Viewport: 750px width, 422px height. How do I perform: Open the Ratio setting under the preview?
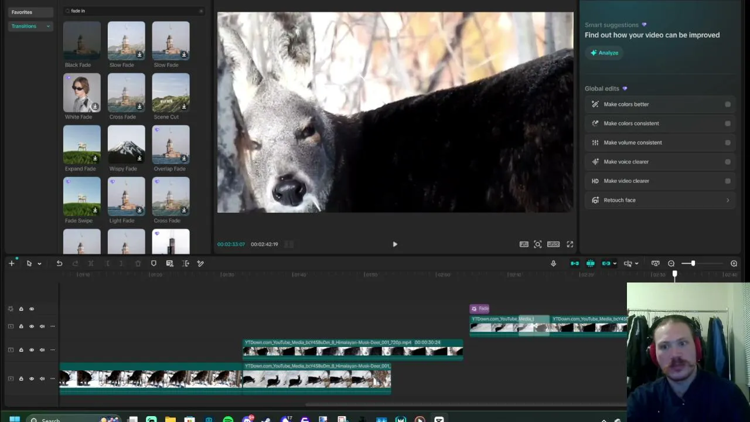553,244
